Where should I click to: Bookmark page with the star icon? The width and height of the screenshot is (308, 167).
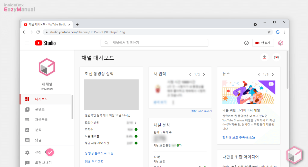point(269,32)
